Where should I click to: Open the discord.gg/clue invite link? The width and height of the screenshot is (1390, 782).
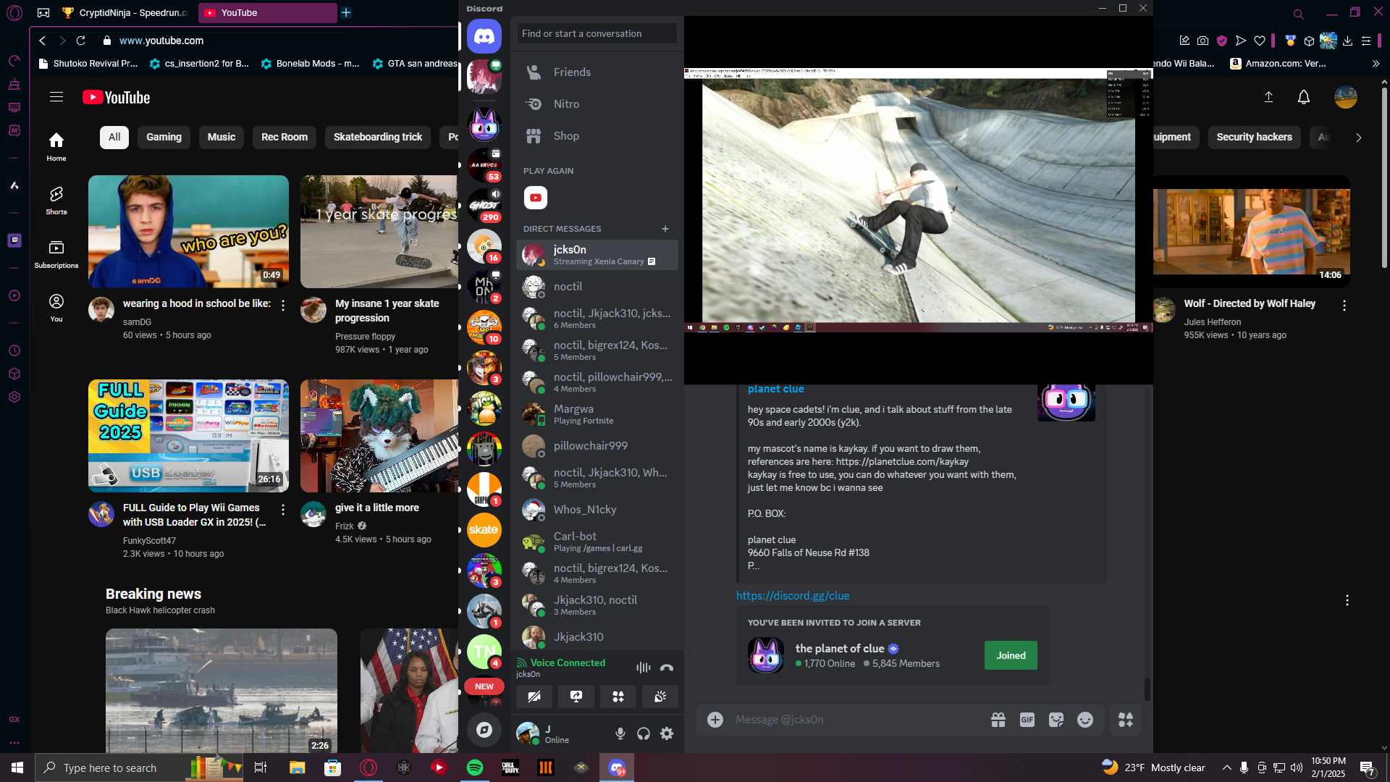click(x=793, y=595)
